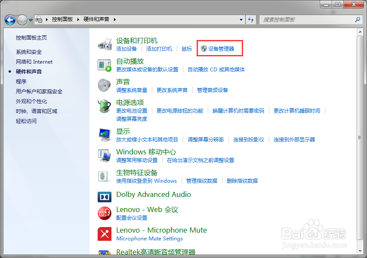Select 硬件和声音 in sidebar

click(x=29, y=71)
